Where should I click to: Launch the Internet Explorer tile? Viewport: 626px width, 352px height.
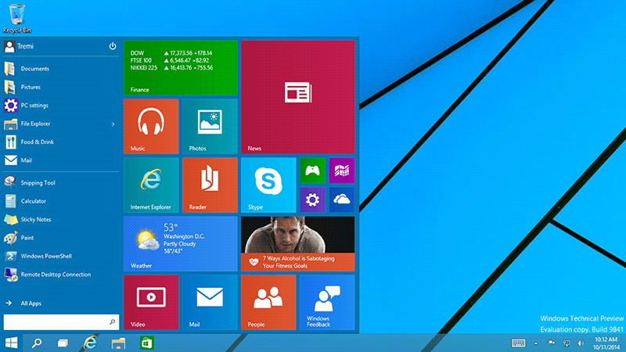(151, 185)
